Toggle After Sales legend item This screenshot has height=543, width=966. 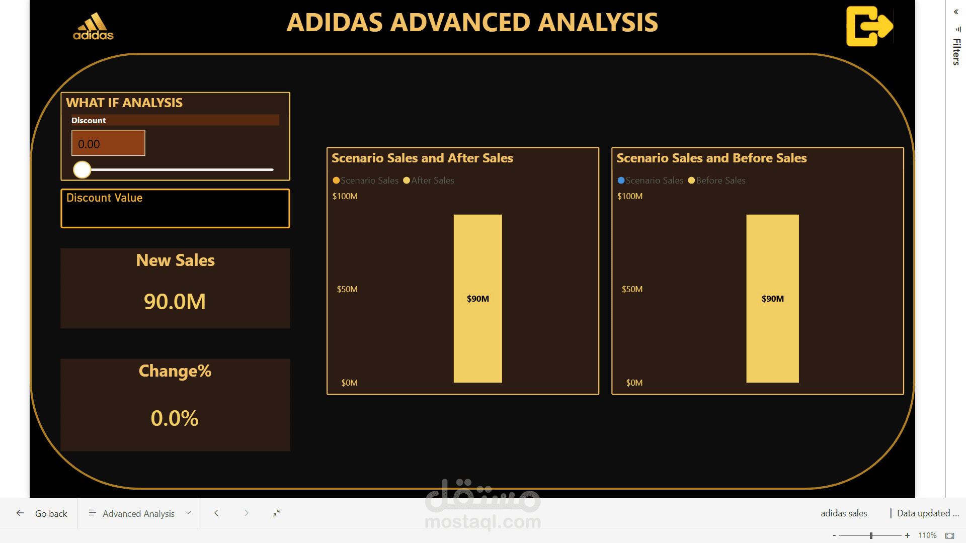(x=429, y=180)
